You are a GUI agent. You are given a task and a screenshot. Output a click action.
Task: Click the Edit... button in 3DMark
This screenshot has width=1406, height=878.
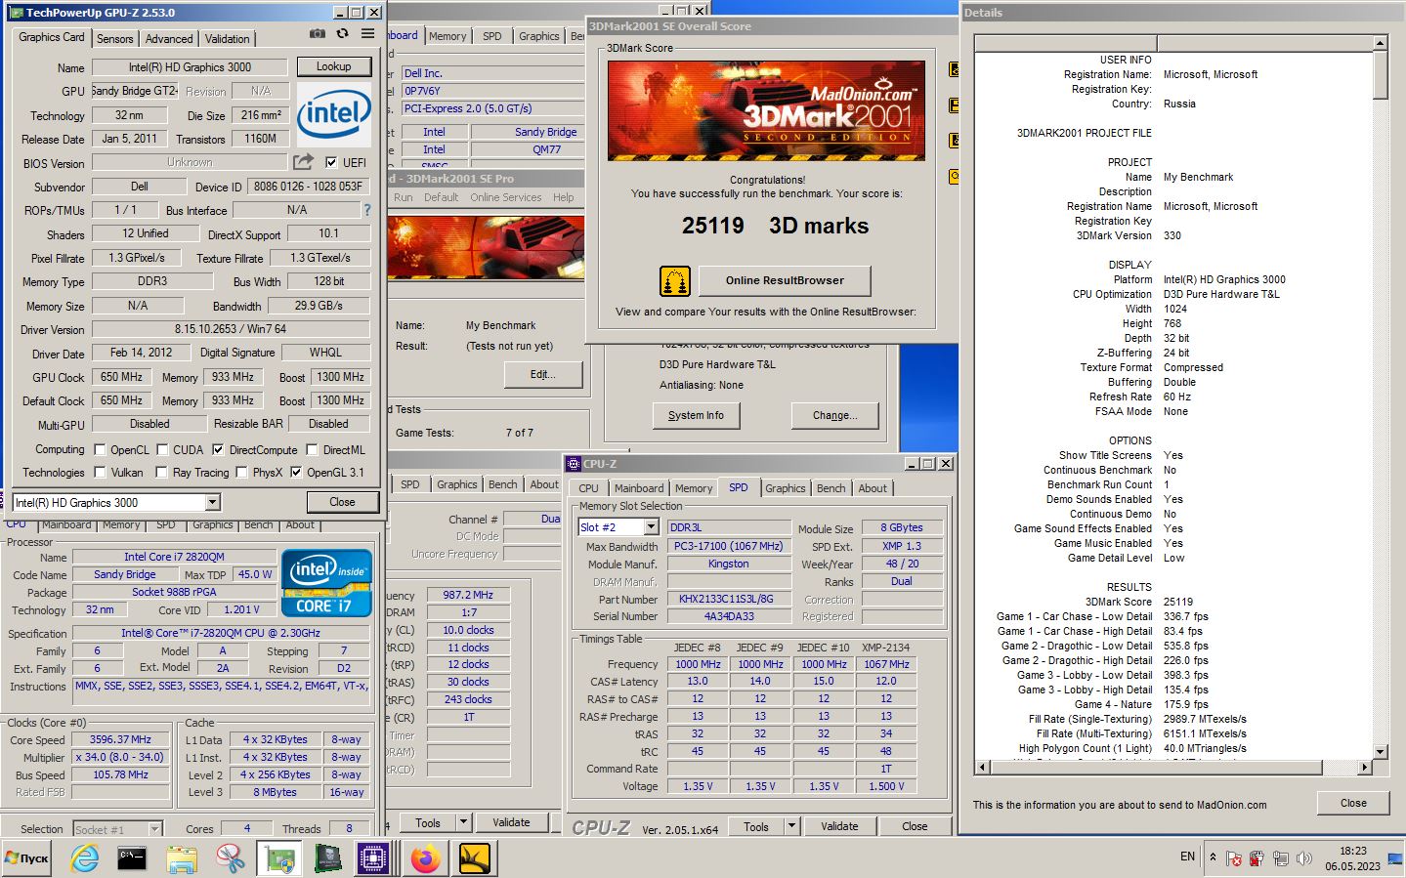point(543,374)
